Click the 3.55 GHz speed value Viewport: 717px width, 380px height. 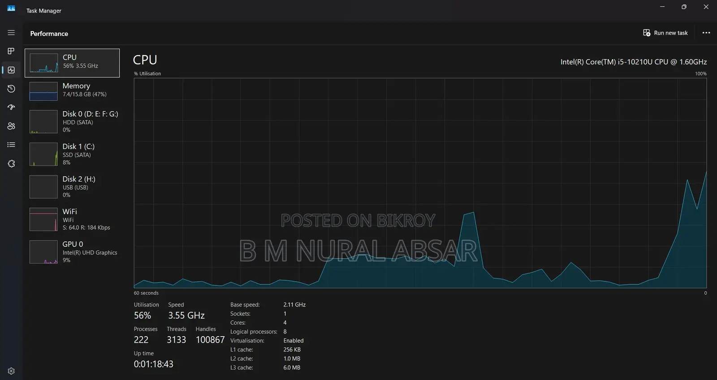[x=186, y=315]
